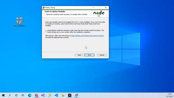Screen dimensions: 174x98
Task: Click the Node.js Setup title bar icon
Action: coord(43,8)
